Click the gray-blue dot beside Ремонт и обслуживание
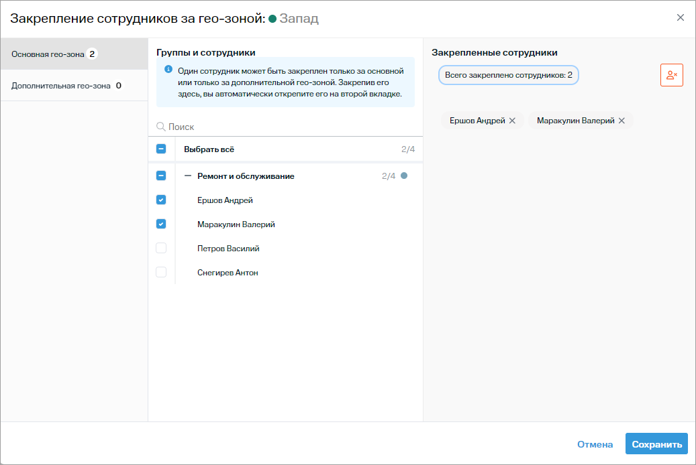The image size is (696, 465). pos(404,176)
